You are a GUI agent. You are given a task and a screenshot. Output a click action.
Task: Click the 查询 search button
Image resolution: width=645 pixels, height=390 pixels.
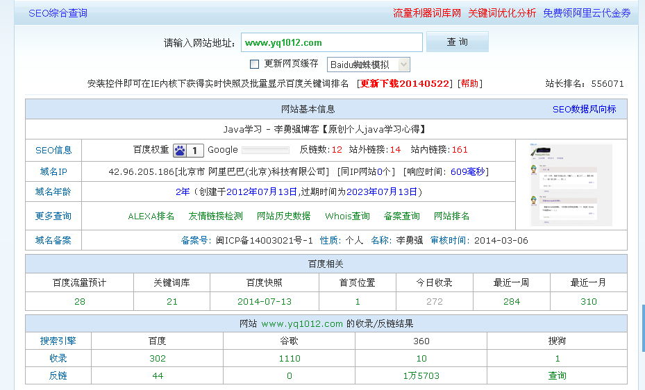click(458, 42)
